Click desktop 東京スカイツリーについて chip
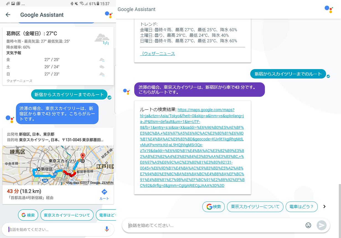The image size is (341, 238). point(255,206)
